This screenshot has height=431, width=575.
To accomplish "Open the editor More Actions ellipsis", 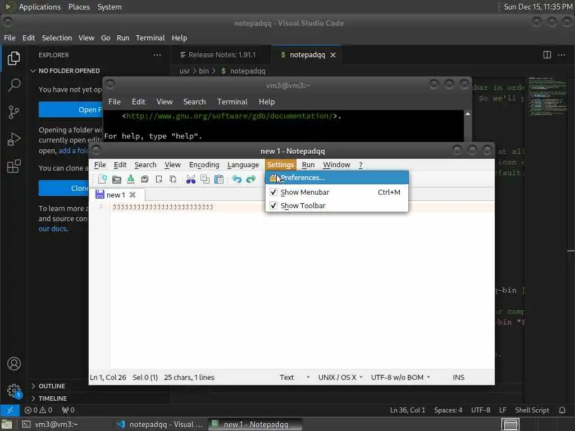I will pyautogui.click(x=562, y=55).
